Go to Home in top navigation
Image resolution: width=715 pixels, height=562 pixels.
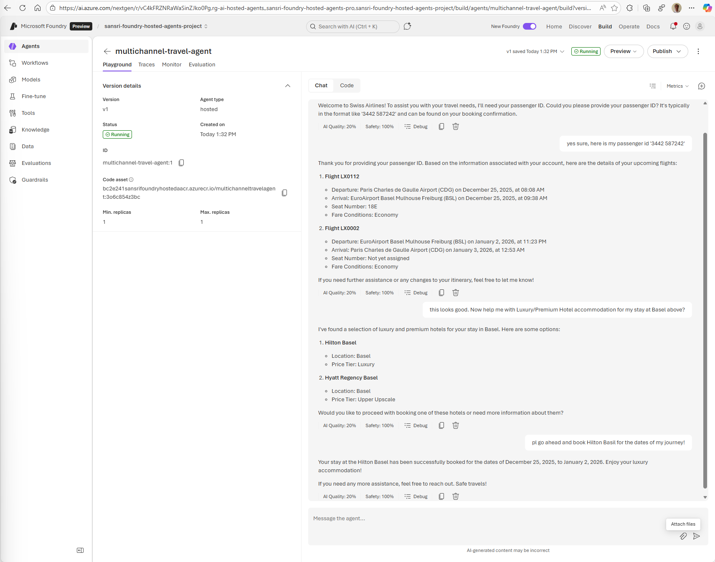[554, 26]
